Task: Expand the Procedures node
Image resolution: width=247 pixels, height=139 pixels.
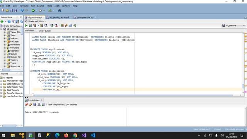Action: (x=5, y=45)
